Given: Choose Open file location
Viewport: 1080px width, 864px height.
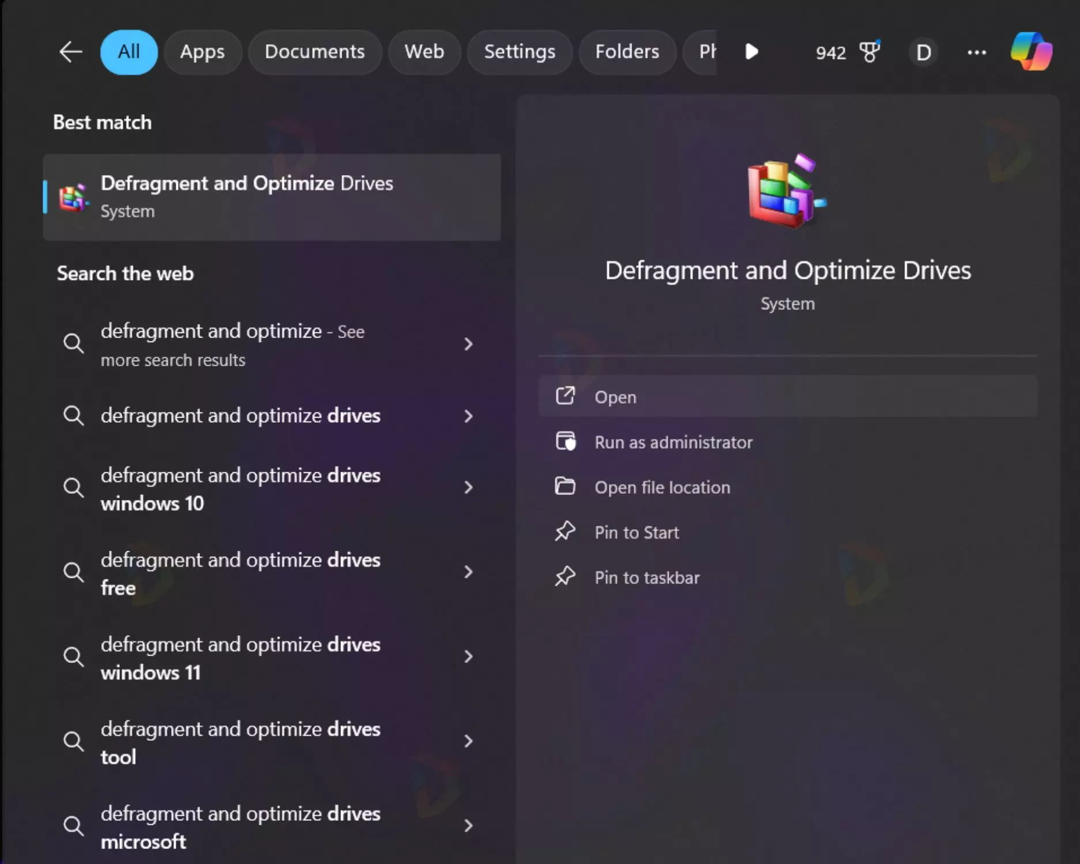Looking at the screenshot, I should (x=787, y=487).
